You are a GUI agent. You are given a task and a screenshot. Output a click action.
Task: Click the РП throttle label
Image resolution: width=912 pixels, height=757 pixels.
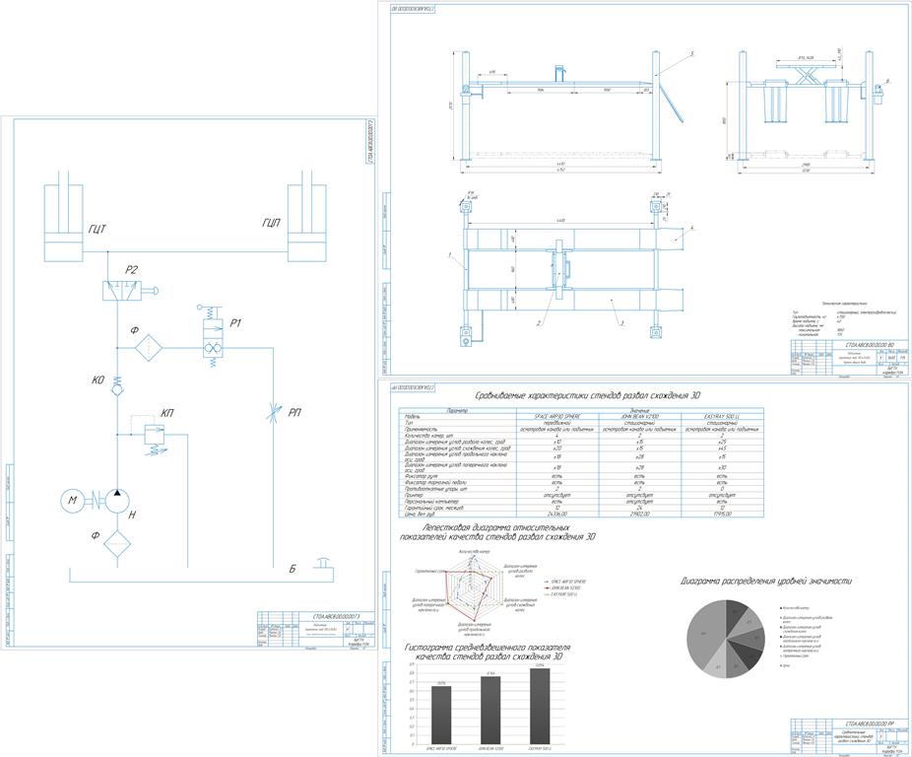tap(294, 413)
